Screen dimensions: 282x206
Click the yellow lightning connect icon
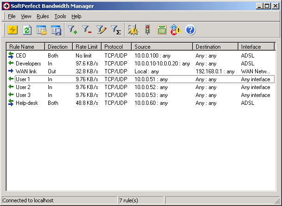pos(13,30)
